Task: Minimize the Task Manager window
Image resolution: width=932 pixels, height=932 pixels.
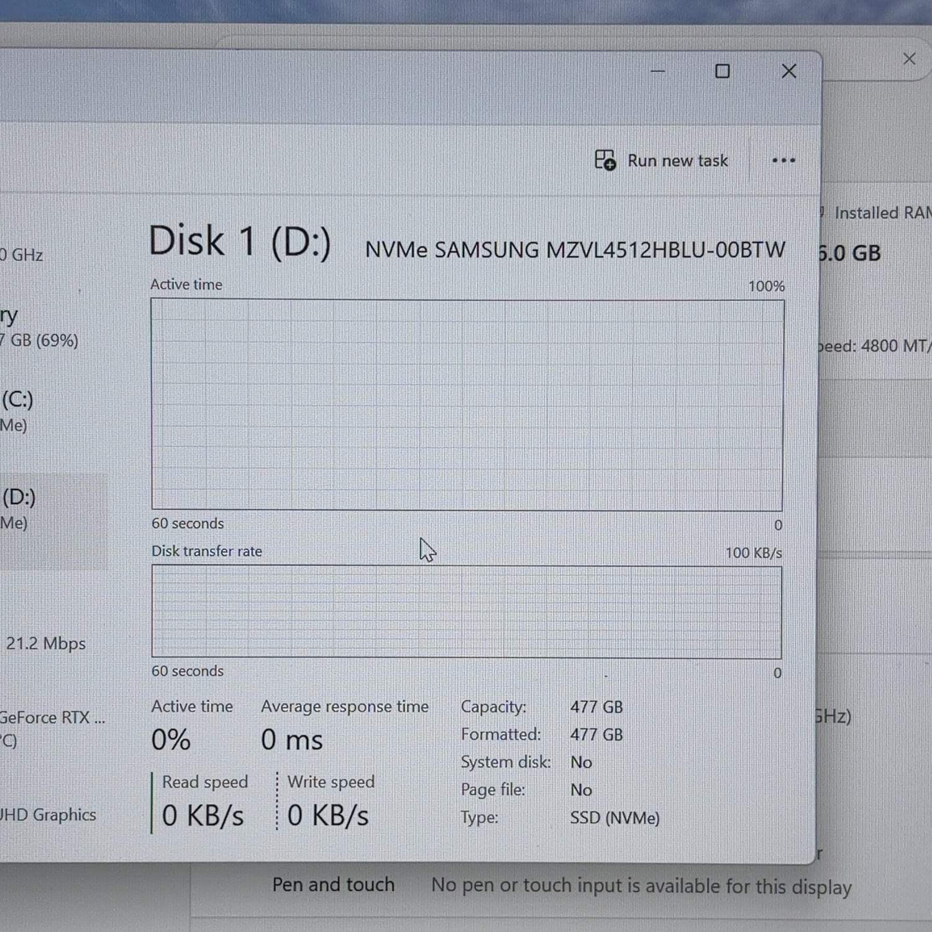Action: [657, 71]
